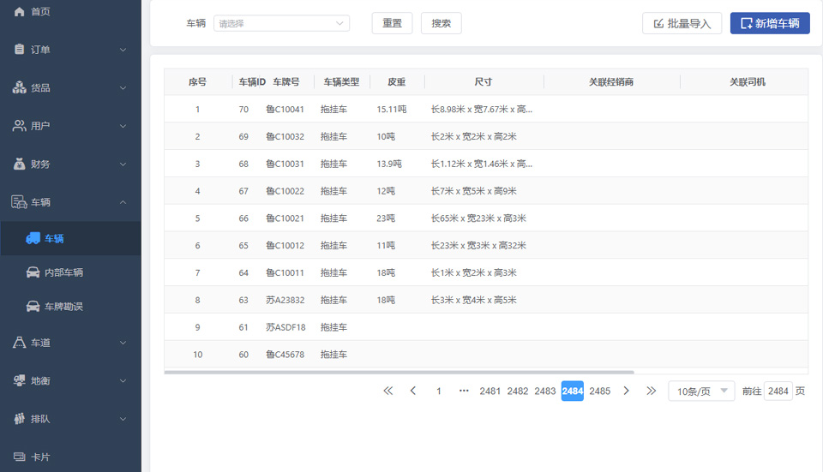Click the 新增车辆 button
Image resolution: width=823 pixels, height=472 pixels.
coord(769,24)
